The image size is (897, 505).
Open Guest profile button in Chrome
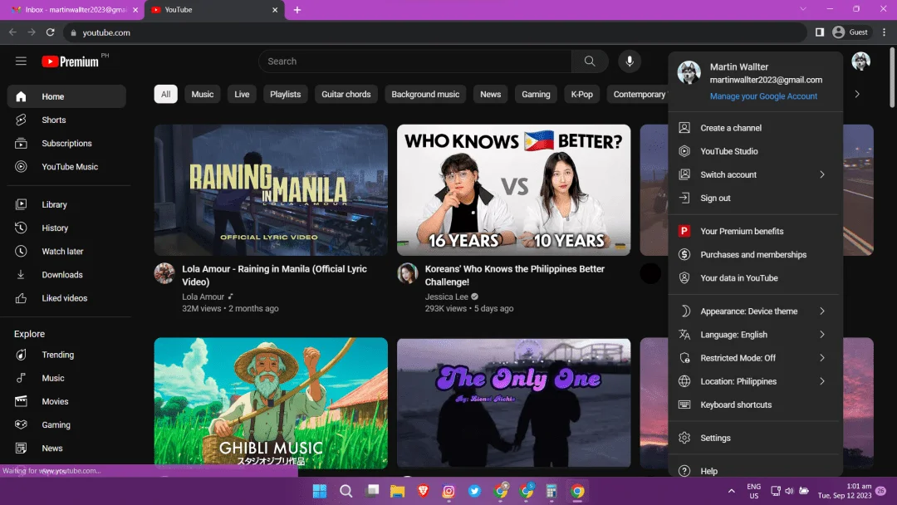[850, 32]
